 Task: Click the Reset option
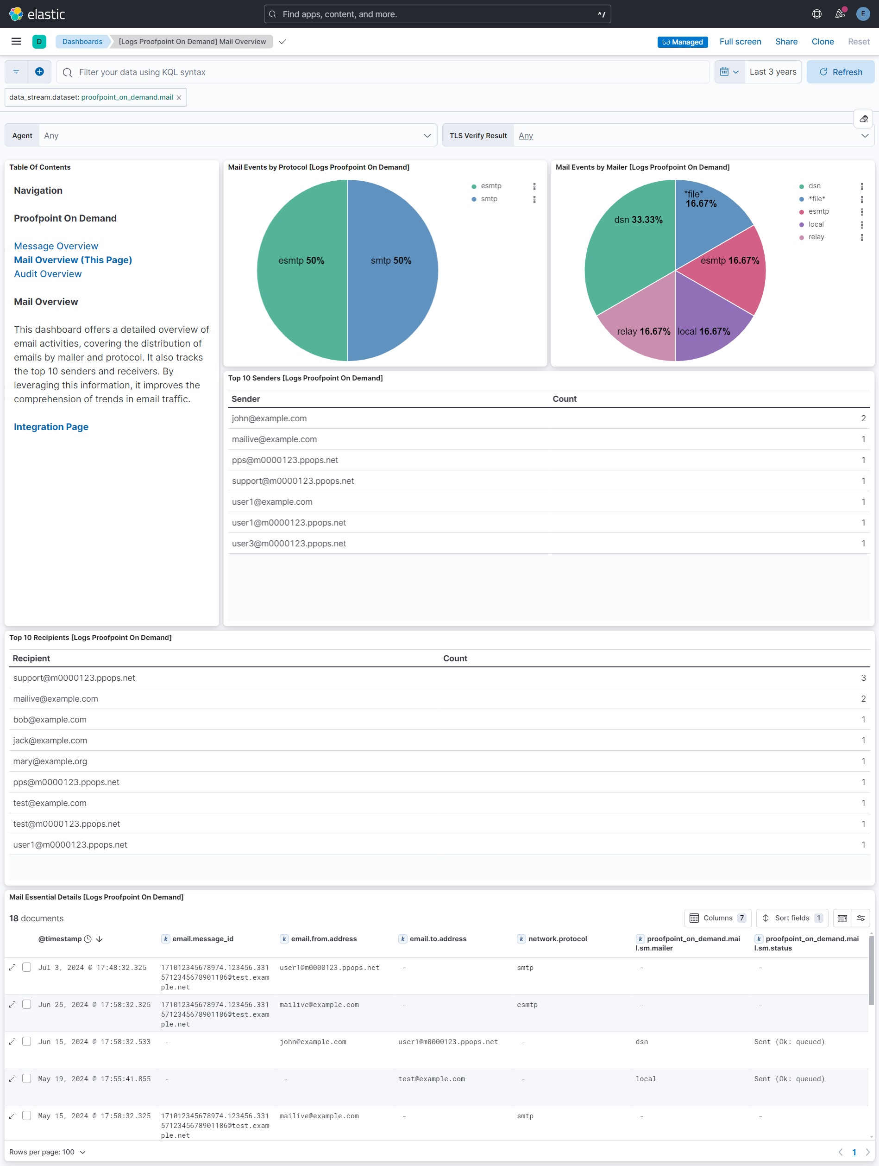click(x=859, y=42)
